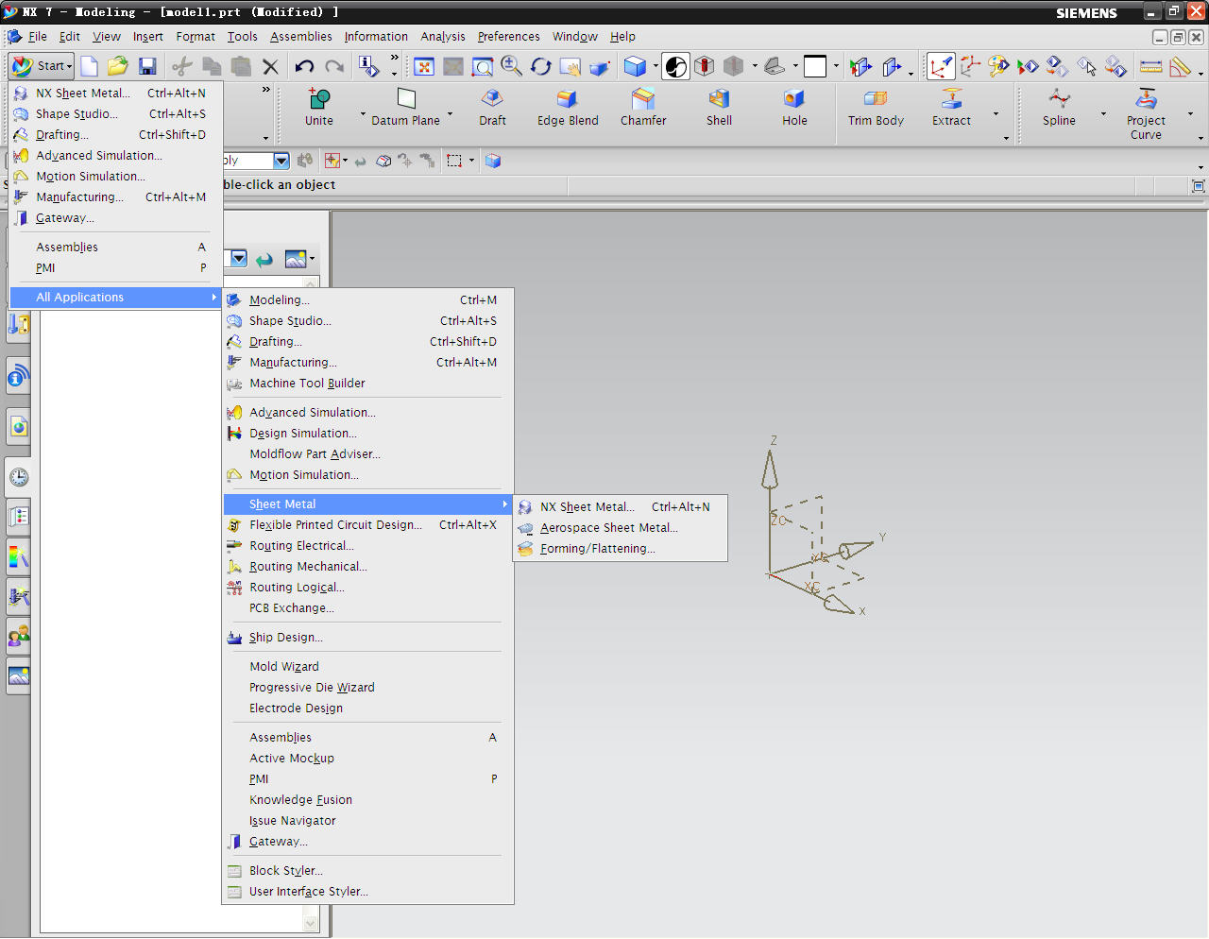The width and height of the screenshot is (1209, 939).
Task: Open the Internet Explorer tab in resource bar
Action: pyautogui.click(x=19, y=427)
